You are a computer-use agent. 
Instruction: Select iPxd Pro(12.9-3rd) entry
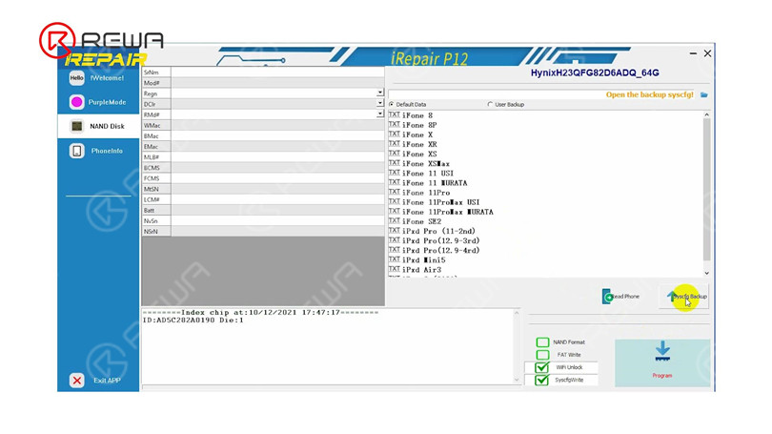tap(440, 241)
